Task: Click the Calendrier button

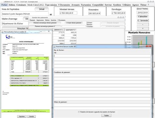Action: 143,17
